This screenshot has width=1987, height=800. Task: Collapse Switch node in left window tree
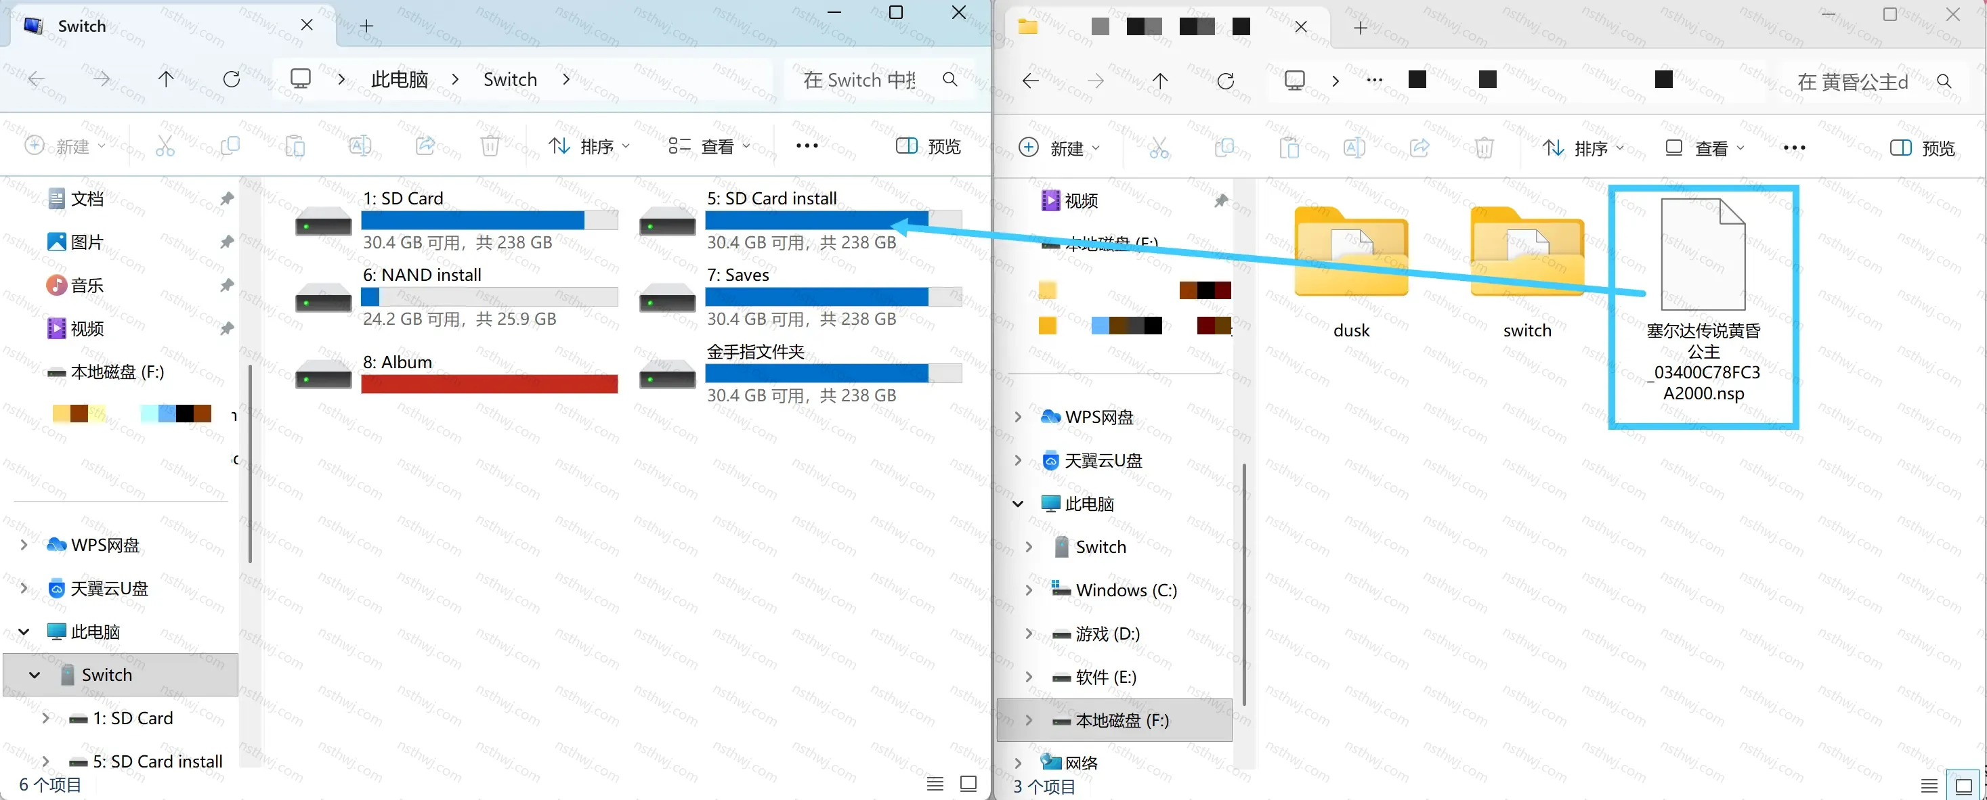tap(34, 675)
